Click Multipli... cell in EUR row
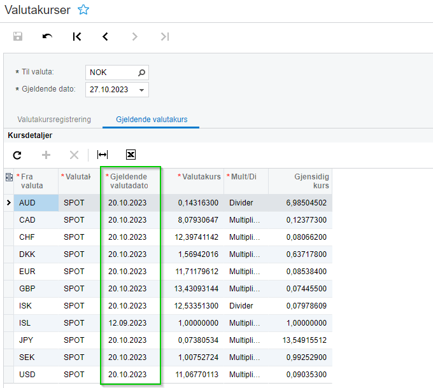 tap(245, 272)
